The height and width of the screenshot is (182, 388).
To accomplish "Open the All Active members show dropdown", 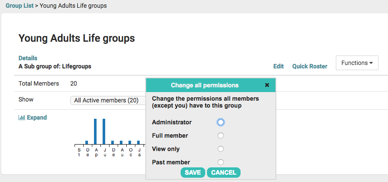I will point(108,101).
